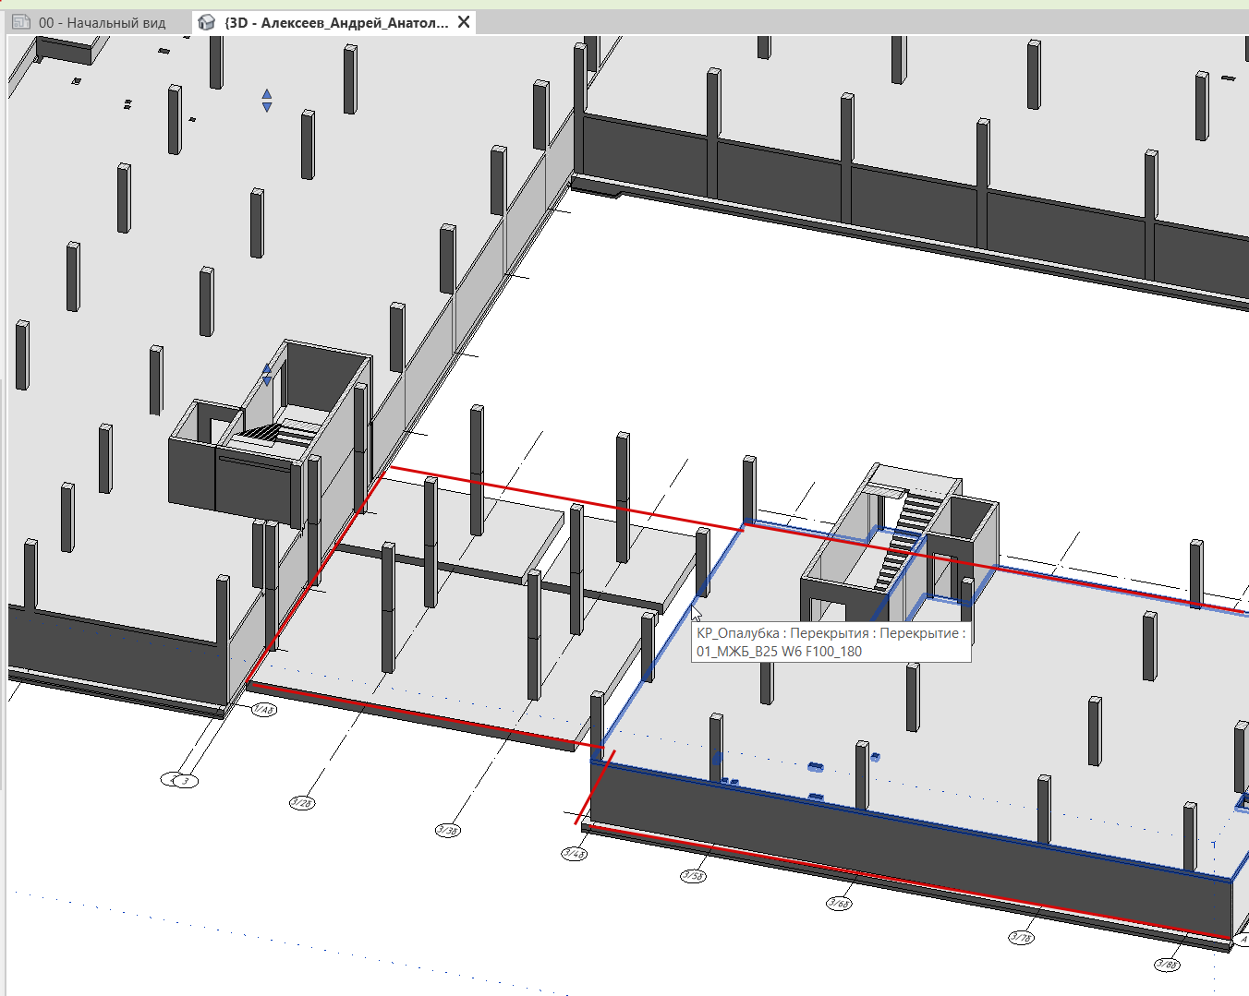Select the 3/6б grid bubble
Screen dimensions: 1249x996
click(x=839, y=903)
